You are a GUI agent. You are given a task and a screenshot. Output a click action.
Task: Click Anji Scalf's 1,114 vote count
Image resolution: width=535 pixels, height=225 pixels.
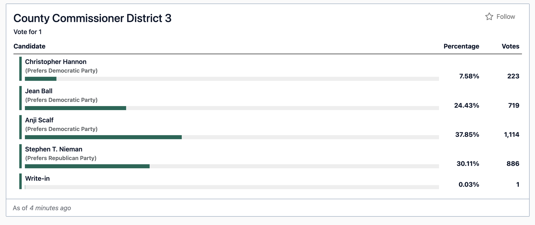point(511,135)
